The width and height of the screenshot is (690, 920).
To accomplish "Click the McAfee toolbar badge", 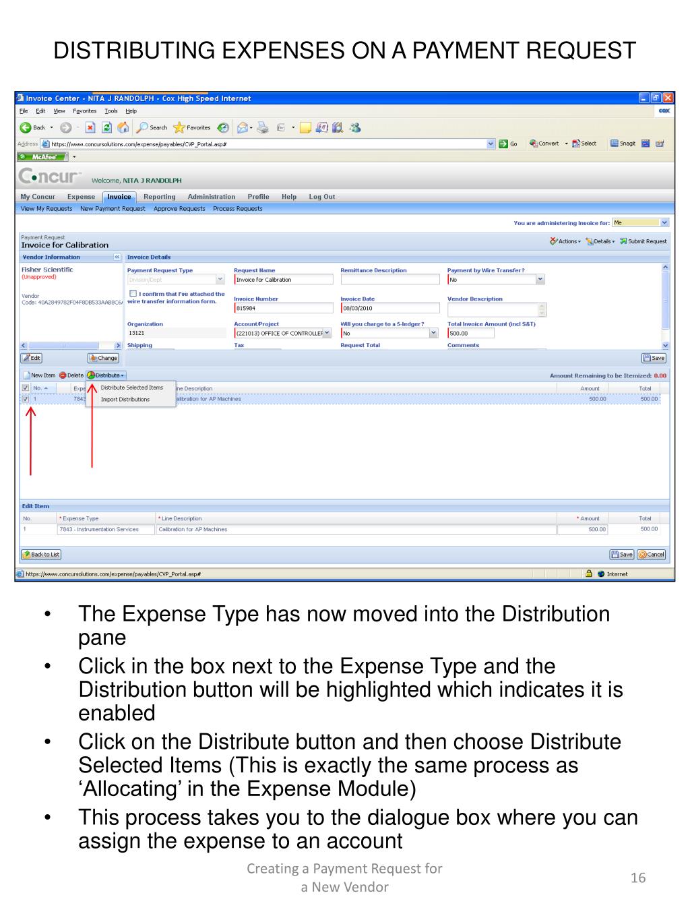I will point(42,157).
